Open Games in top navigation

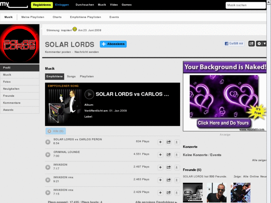pos(126,5)
